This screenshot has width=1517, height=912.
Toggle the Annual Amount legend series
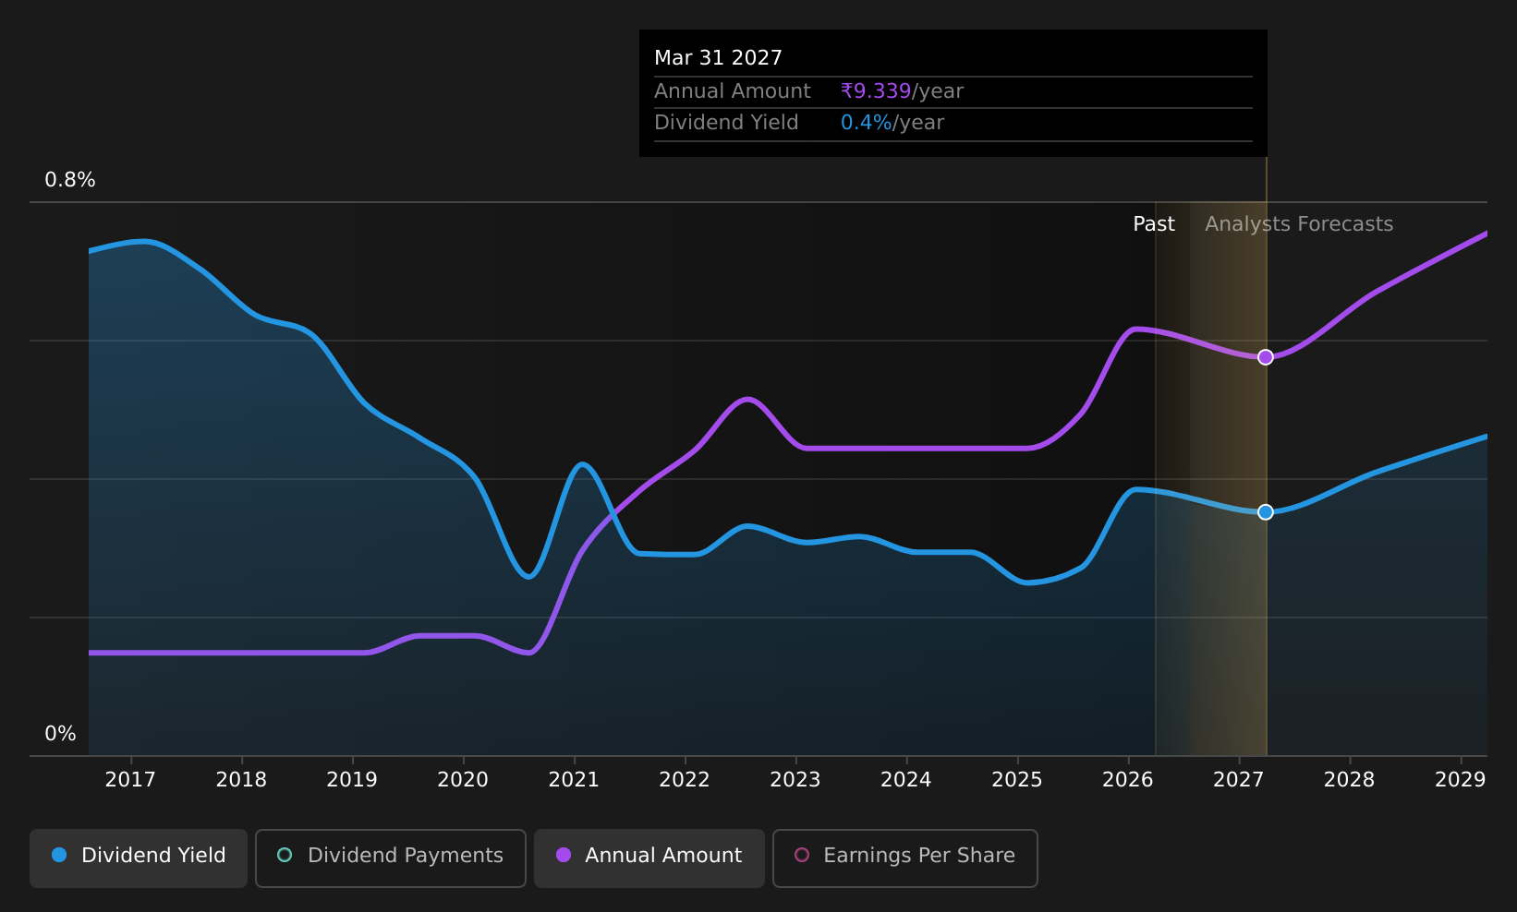pos(649,858)
